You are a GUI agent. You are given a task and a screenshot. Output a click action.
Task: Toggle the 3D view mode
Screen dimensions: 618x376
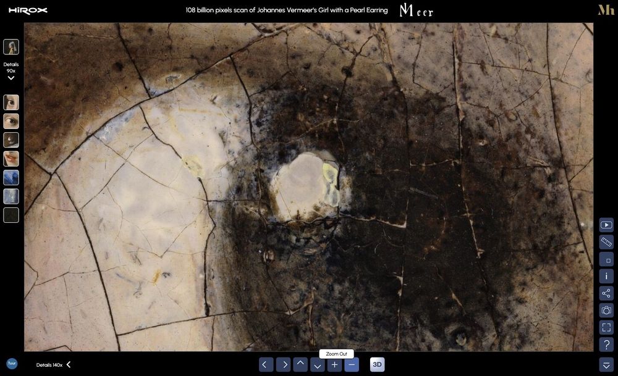[x=377, y=365]
